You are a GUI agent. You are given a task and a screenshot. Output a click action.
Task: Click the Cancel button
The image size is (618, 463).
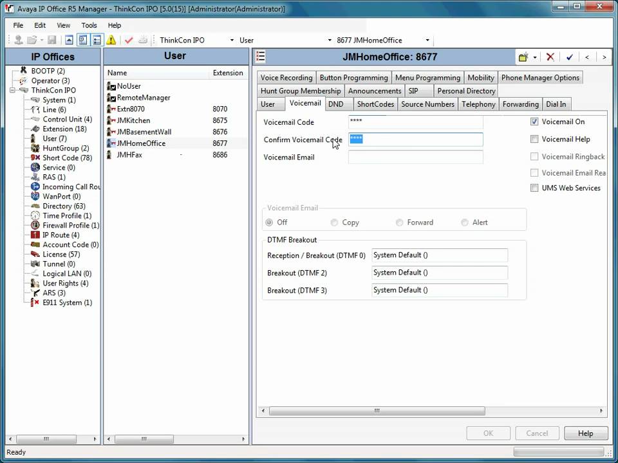537,433
